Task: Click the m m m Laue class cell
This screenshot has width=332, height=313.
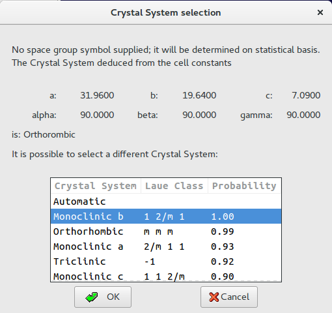Action: click(x=158, y=231)
